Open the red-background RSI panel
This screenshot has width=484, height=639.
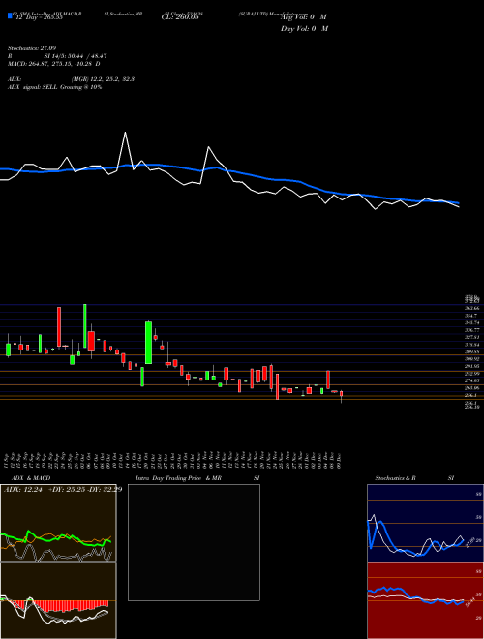pos(425,600)
